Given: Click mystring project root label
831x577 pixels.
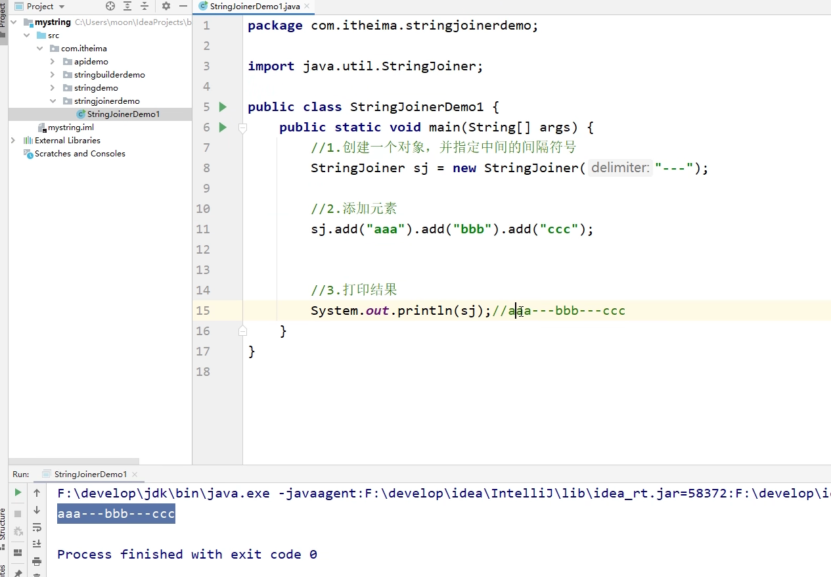Looking at the screenshot, I should [x=53, y=22].
